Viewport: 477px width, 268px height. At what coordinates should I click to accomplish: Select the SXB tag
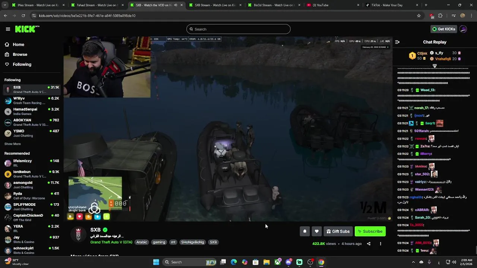pyautogui.click(x=213, y=242)
